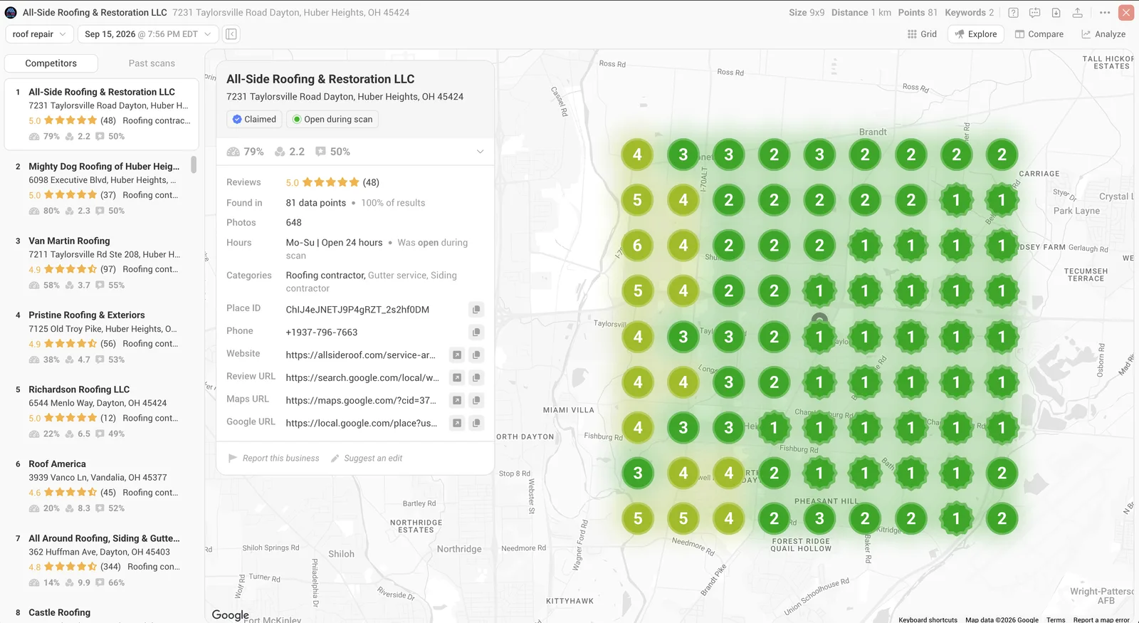Image resolution: width=1139 pixels, height=623 pixels.
Task: Select Mighty Dog Roofing of Huber Heights competitor
Action: pos(102,189)
